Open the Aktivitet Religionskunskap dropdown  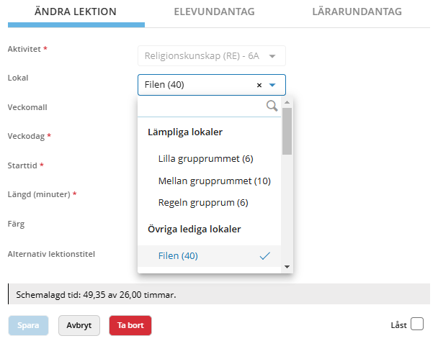(211, 55)
